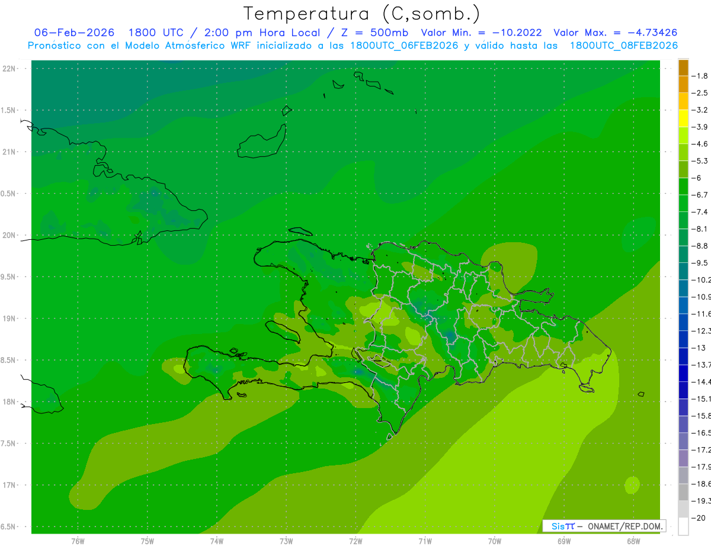Viewport: 711px width, 549px height.
Task: Pick the gray swatch between -18.6 and -19.3
Action: click(x=683, y=492)
